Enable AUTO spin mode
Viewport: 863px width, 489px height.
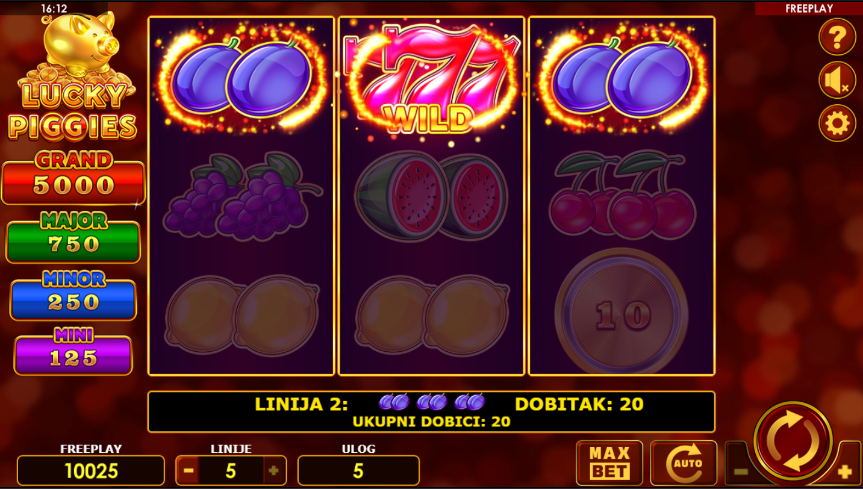click(x=684, y=463)
